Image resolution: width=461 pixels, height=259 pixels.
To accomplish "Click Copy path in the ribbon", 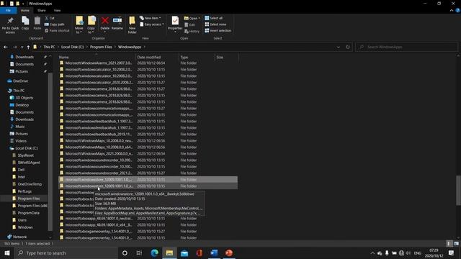I will coord(55,24).
